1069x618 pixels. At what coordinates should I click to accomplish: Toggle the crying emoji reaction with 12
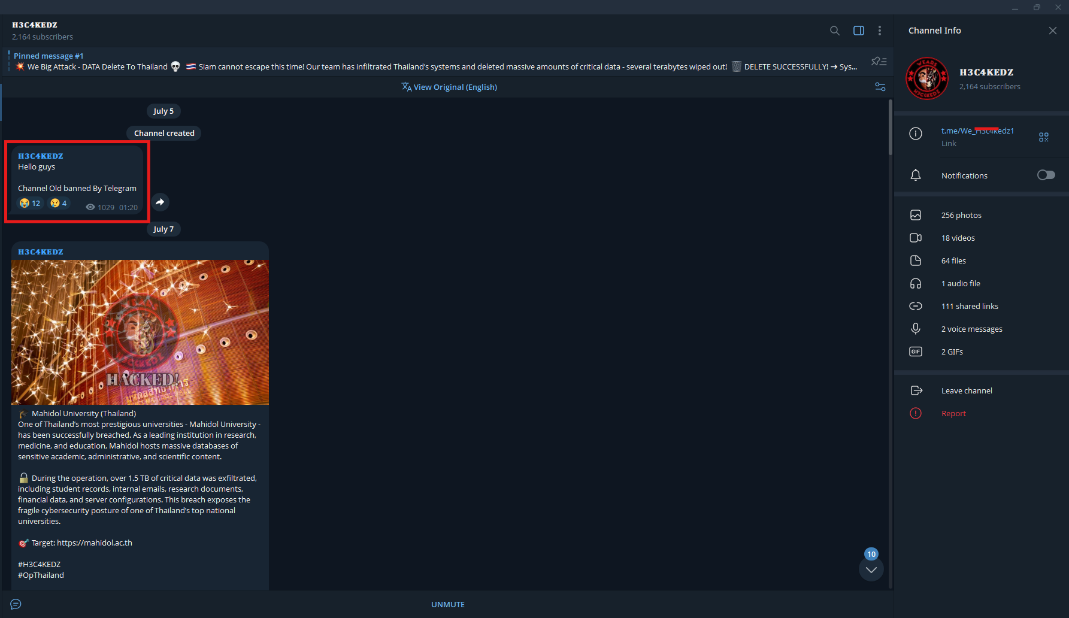pyautogui.click(x=30, y=203)
